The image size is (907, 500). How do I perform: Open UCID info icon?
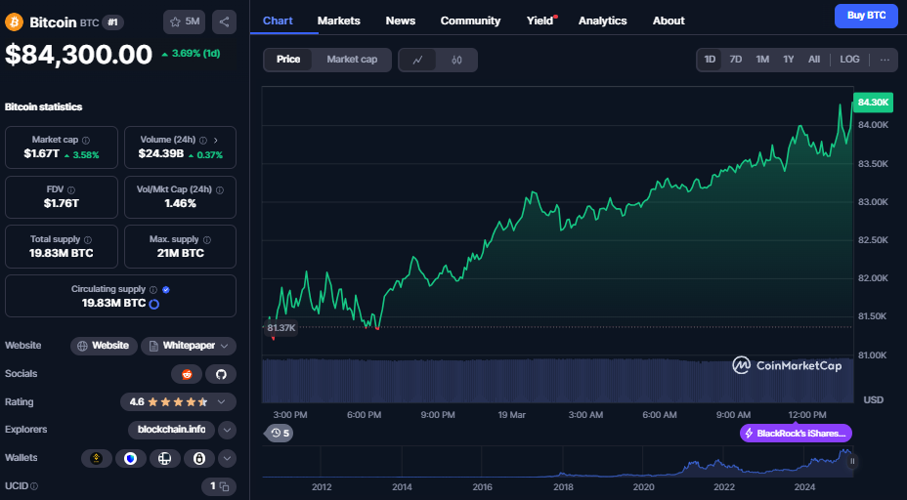coord(34,486)
